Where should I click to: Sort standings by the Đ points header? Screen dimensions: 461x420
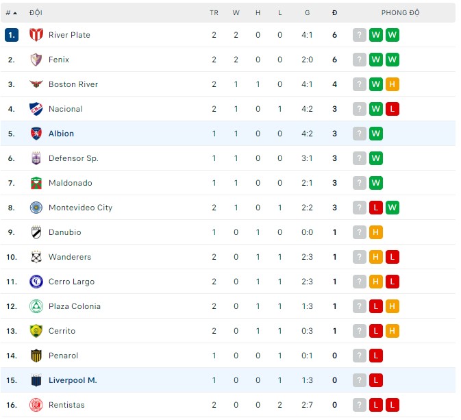coord(334,13)
